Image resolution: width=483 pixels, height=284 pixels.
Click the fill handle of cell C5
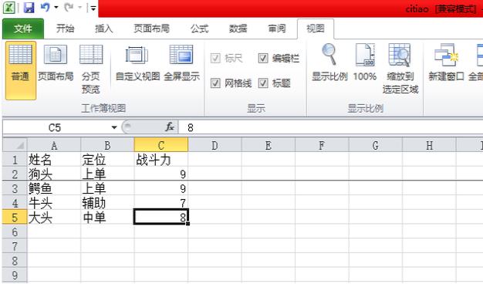click(188, 224)
